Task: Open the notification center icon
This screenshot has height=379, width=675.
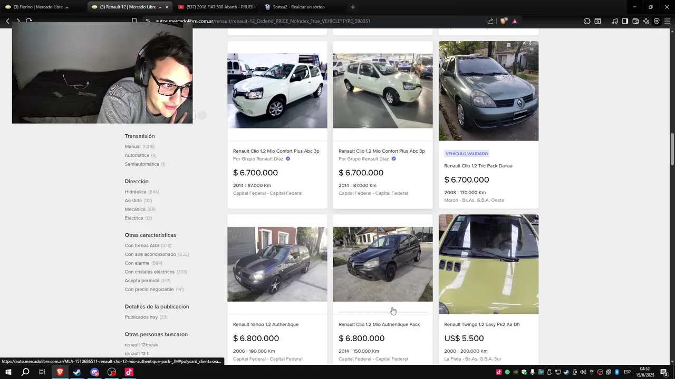Action: [664, 372]
